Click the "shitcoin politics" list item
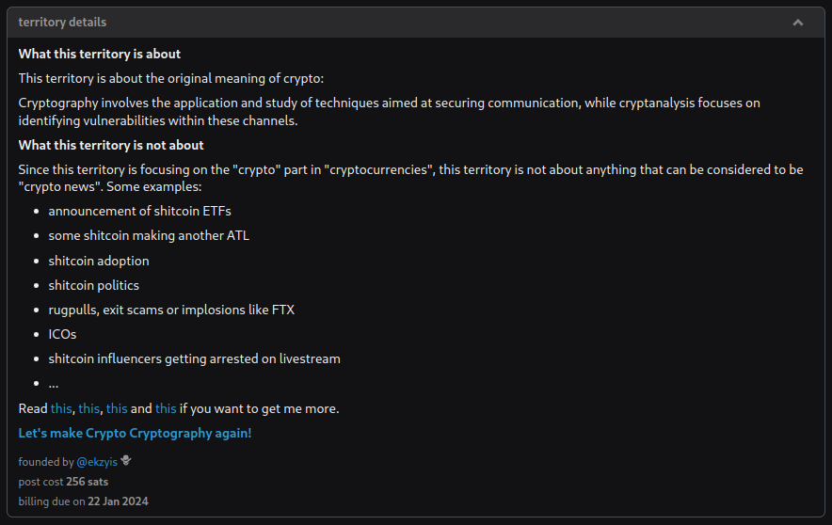Image resolution: width=832 pixels, height=525 pixels. [x=94, y=285]
